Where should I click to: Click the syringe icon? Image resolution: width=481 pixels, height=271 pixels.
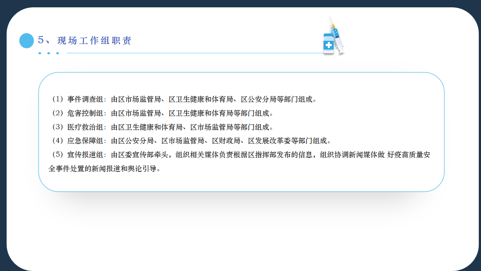338,37
